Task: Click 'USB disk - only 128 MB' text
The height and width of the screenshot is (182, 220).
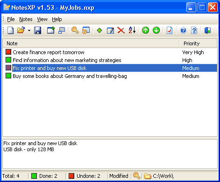Action: (28, 149)
